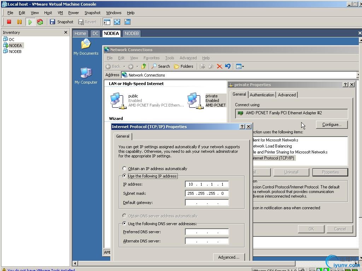Click the Up folder icon
Screen dimensions: 362x271
[144, 66]
